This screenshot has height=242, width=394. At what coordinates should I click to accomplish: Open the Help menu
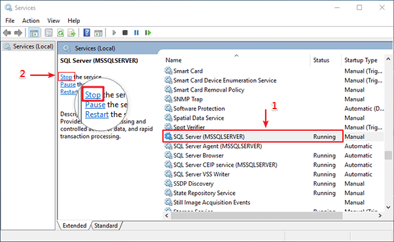[73, 20]
